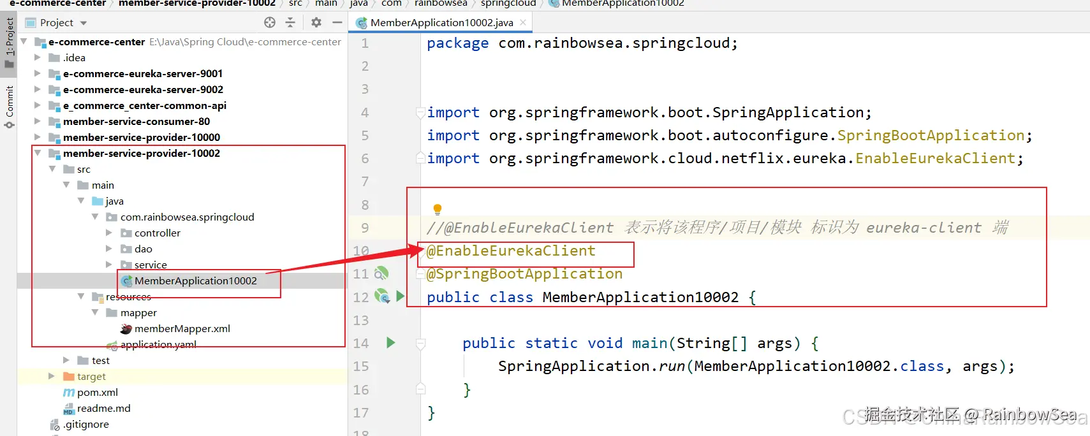Screen dimensions: 1090x436
Task: Expand the controller package arrow
Action: pos(109,233)
